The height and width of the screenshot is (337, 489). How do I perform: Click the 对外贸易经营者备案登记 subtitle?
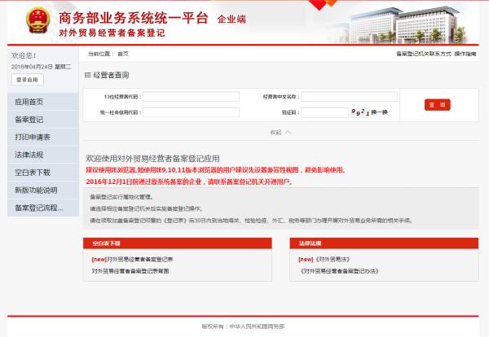click(112, 33)
